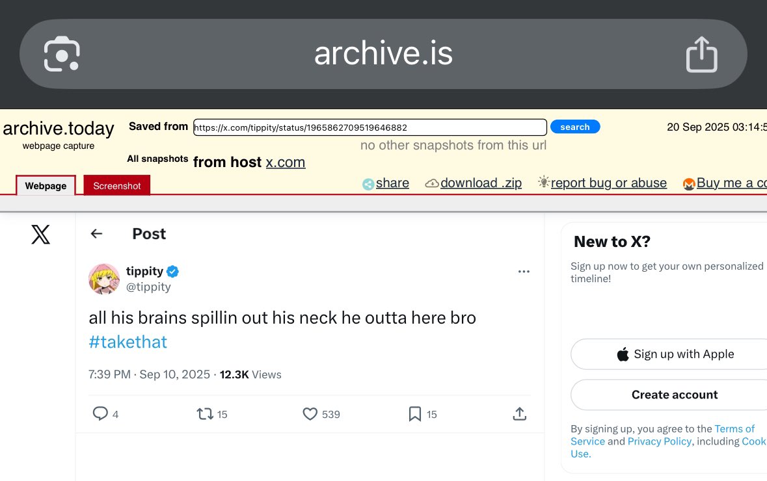
Task: Click the blue verified badge
Action: (172, 271)
